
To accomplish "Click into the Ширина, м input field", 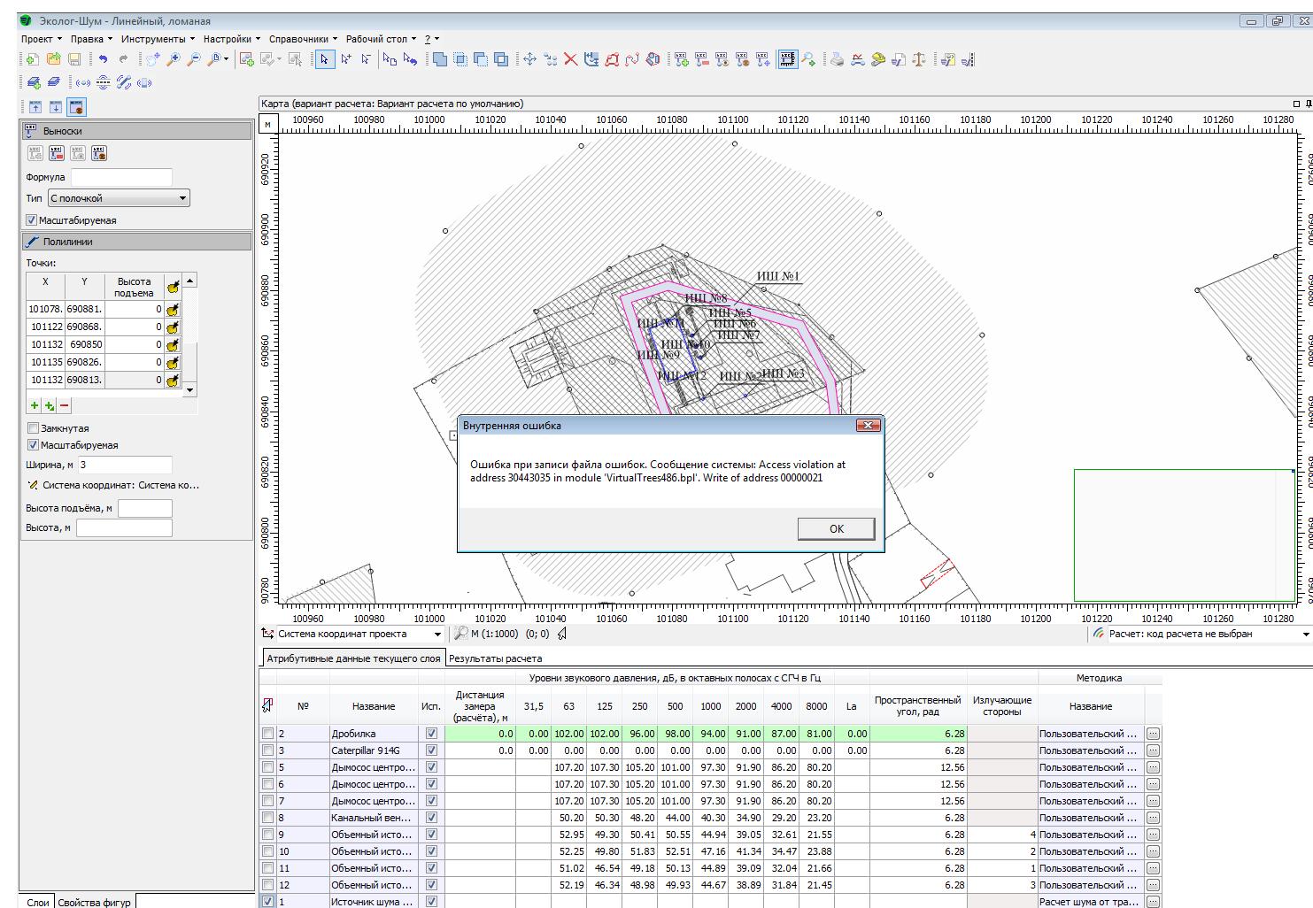I will [x=125, y=465].
